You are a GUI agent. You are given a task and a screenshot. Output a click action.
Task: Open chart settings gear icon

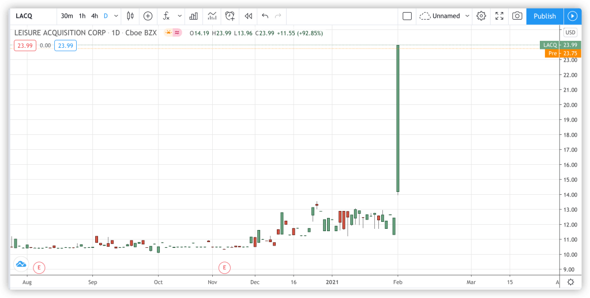[x=481, y=16]
